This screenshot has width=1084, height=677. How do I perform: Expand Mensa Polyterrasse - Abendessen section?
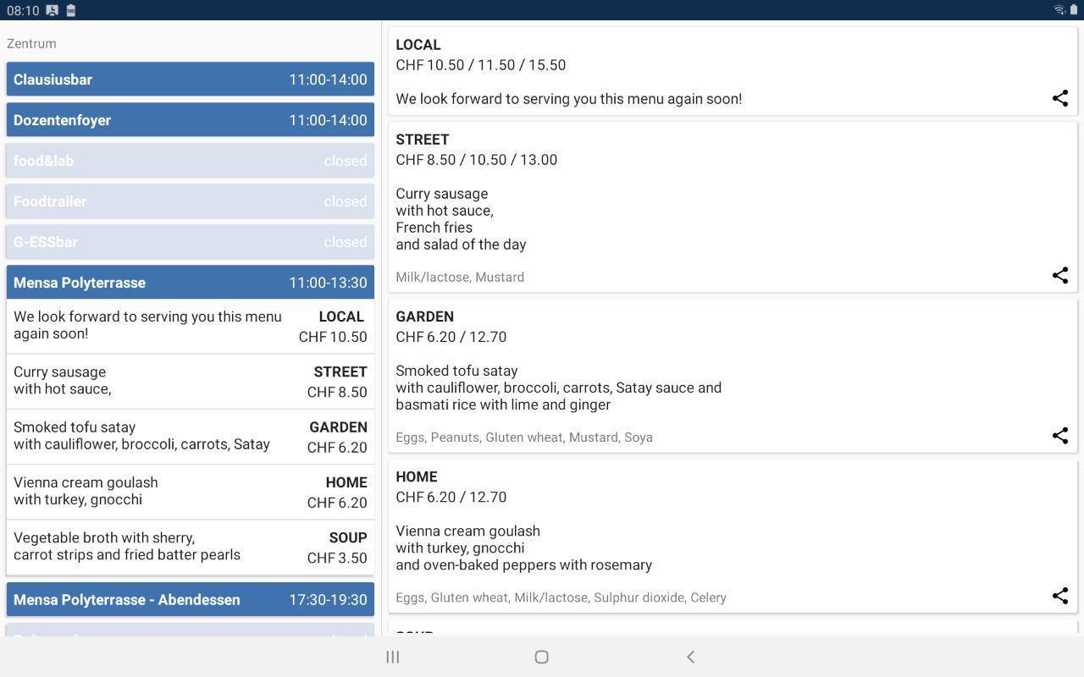190,600
